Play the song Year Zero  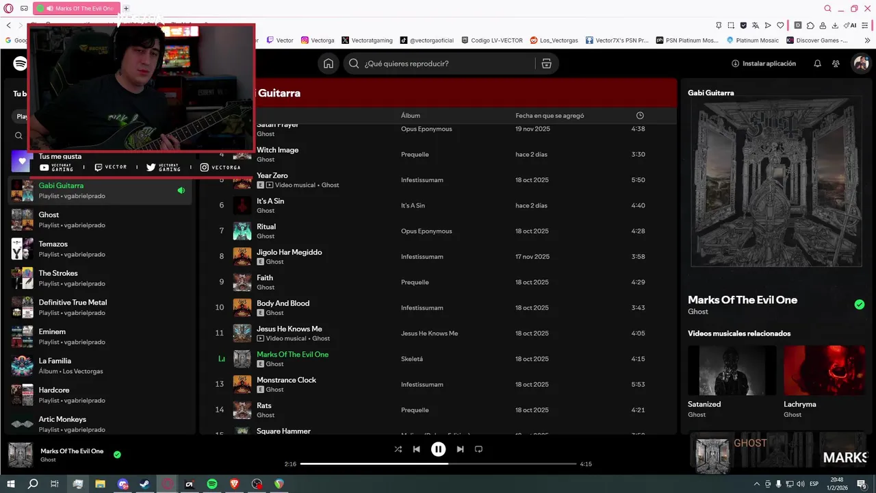point(272,175)
